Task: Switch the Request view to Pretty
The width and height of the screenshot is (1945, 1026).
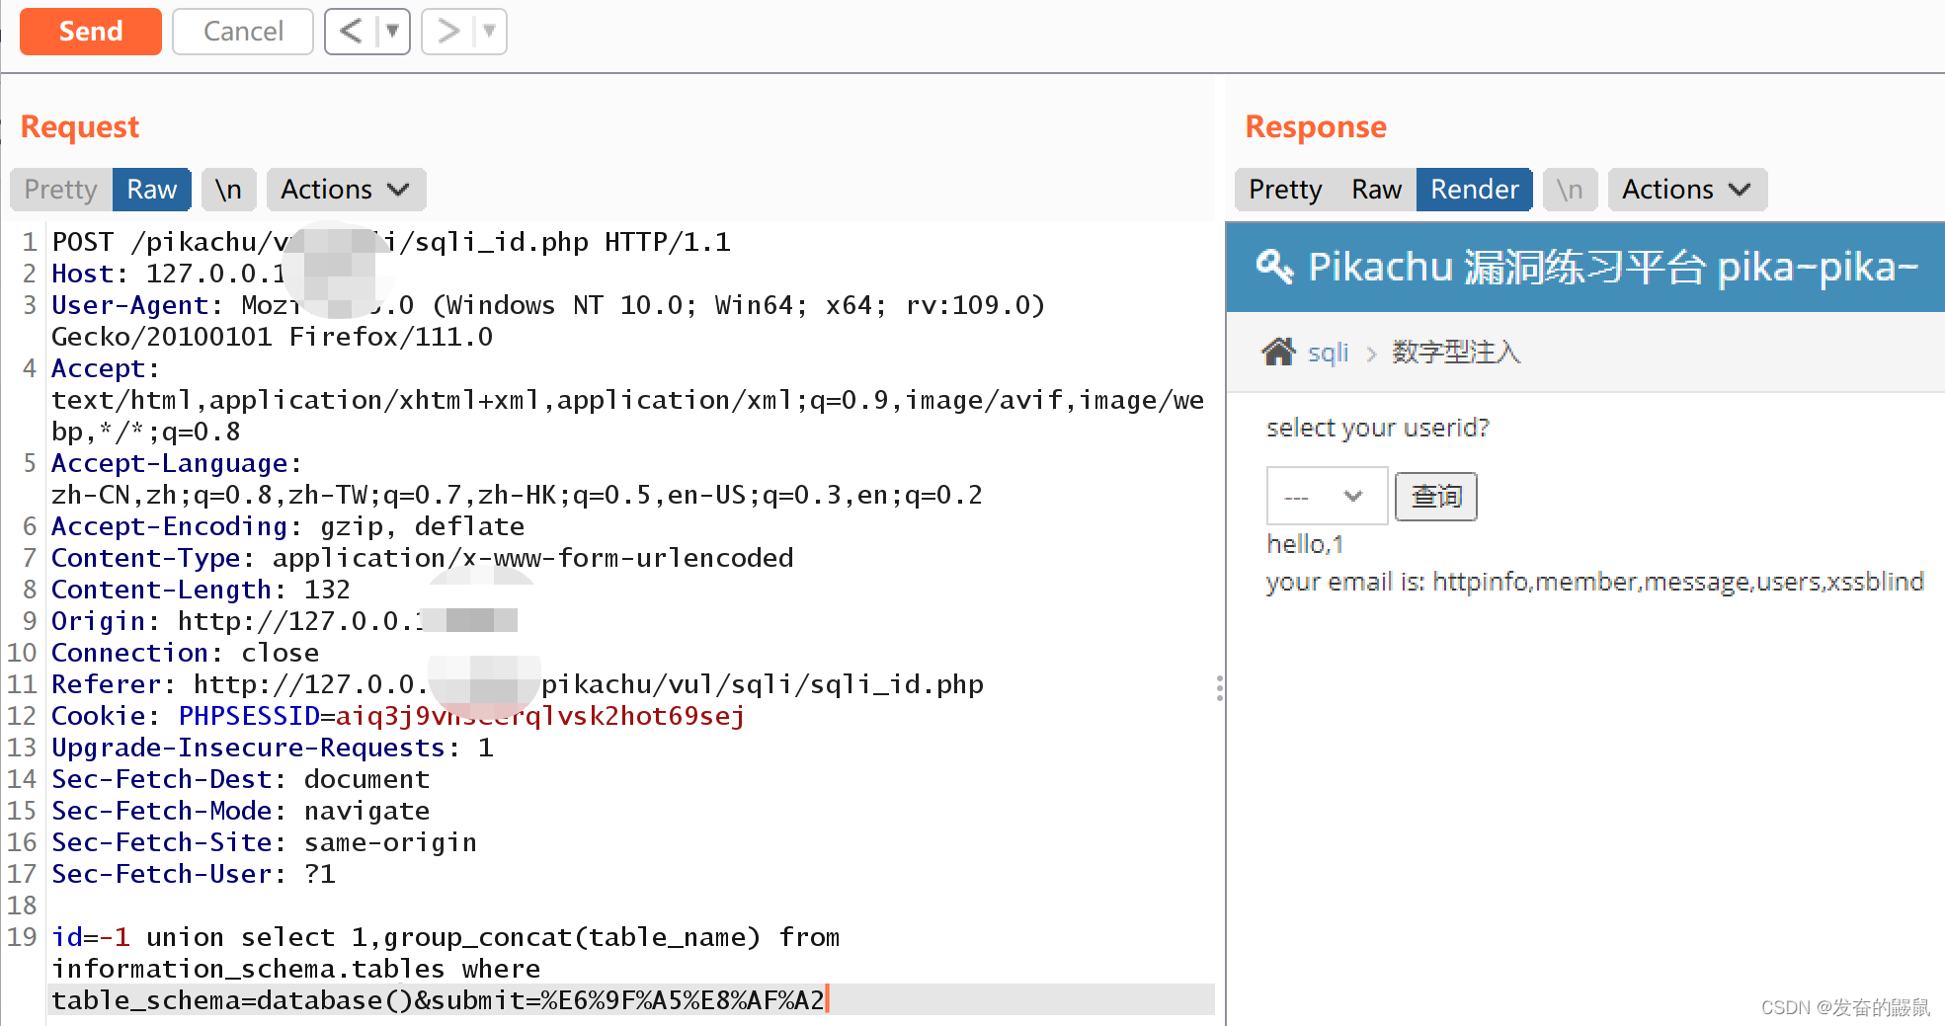Action: pos(59,189)
